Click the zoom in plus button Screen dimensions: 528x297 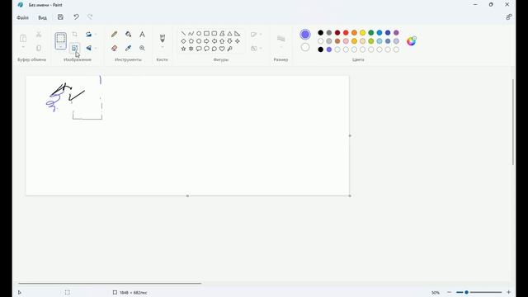[508, 292]
